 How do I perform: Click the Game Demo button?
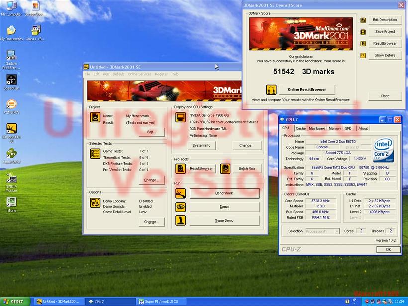pyautogui.click(x=224, y=220)
